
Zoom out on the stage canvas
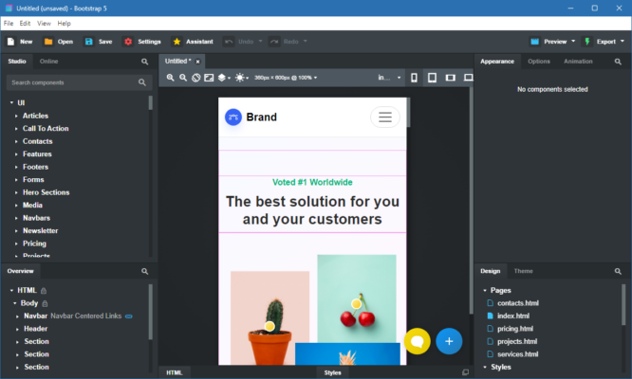coord(183,78)
